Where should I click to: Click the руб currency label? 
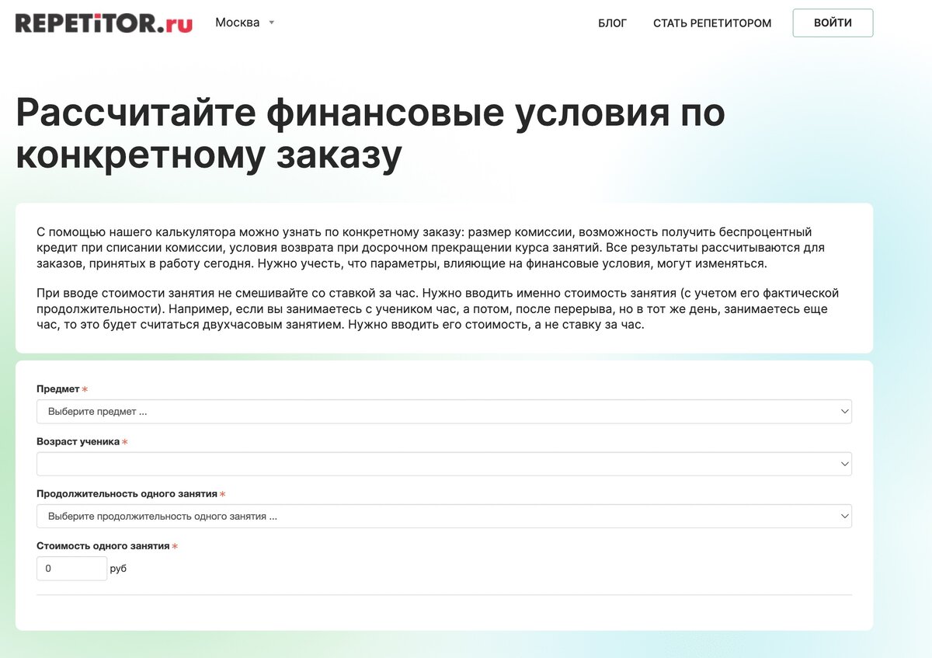[118, 569]
